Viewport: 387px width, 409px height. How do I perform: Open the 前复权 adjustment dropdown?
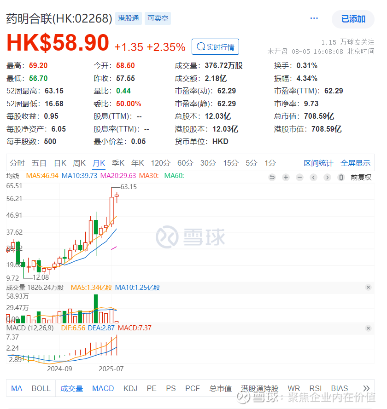pyautogui.click(x=361, y=178)
